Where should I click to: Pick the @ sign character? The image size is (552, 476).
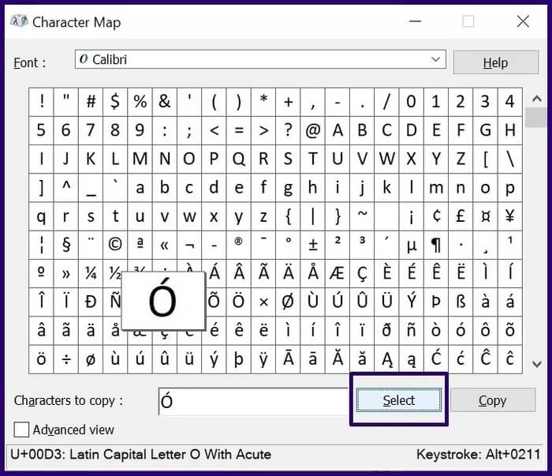(312, 130)
